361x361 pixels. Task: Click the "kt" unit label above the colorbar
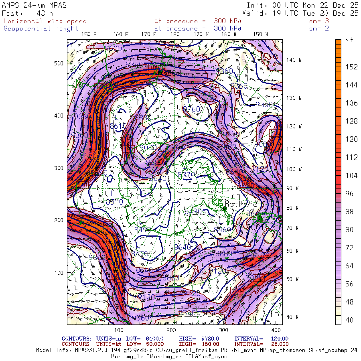(x=349, y=40)
